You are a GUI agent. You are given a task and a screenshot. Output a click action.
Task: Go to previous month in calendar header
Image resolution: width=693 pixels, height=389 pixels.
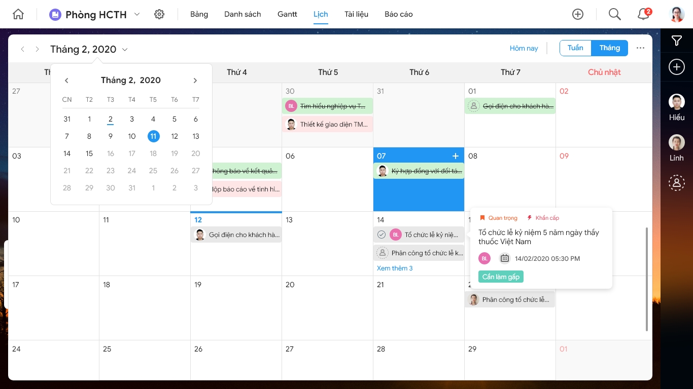pyautogui.click(x=23, y=49)
